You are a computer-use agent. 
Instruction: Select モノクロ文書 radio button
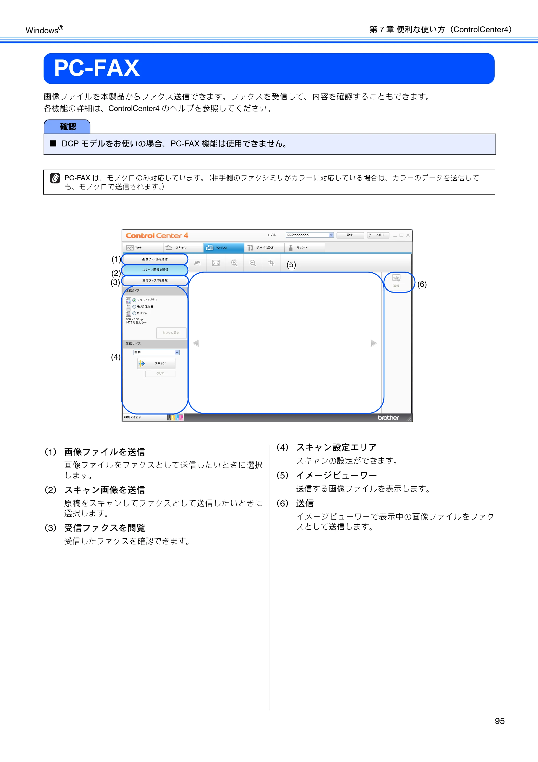coord(134,307)
